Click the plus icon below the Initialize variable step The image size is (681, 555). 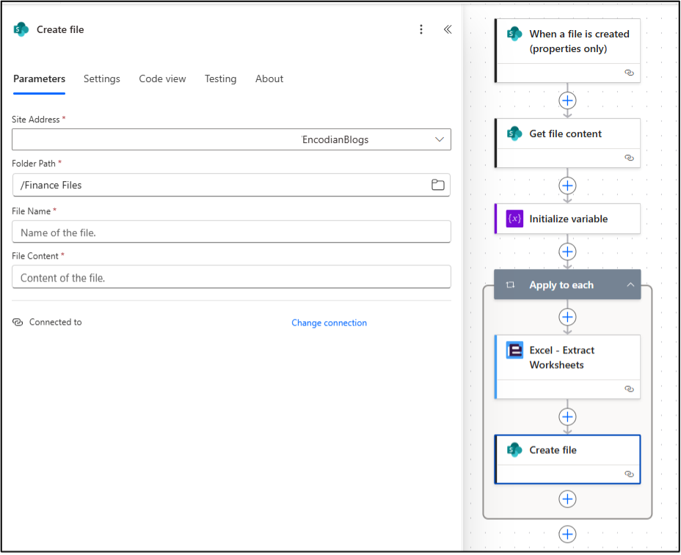pyautogui.click(x=567, y=251)
